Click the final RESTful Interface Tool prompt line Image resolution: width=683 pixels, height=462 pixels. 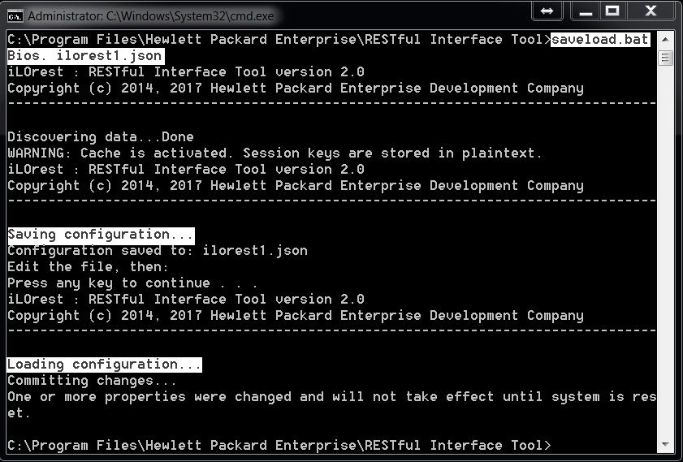(279, 446)
